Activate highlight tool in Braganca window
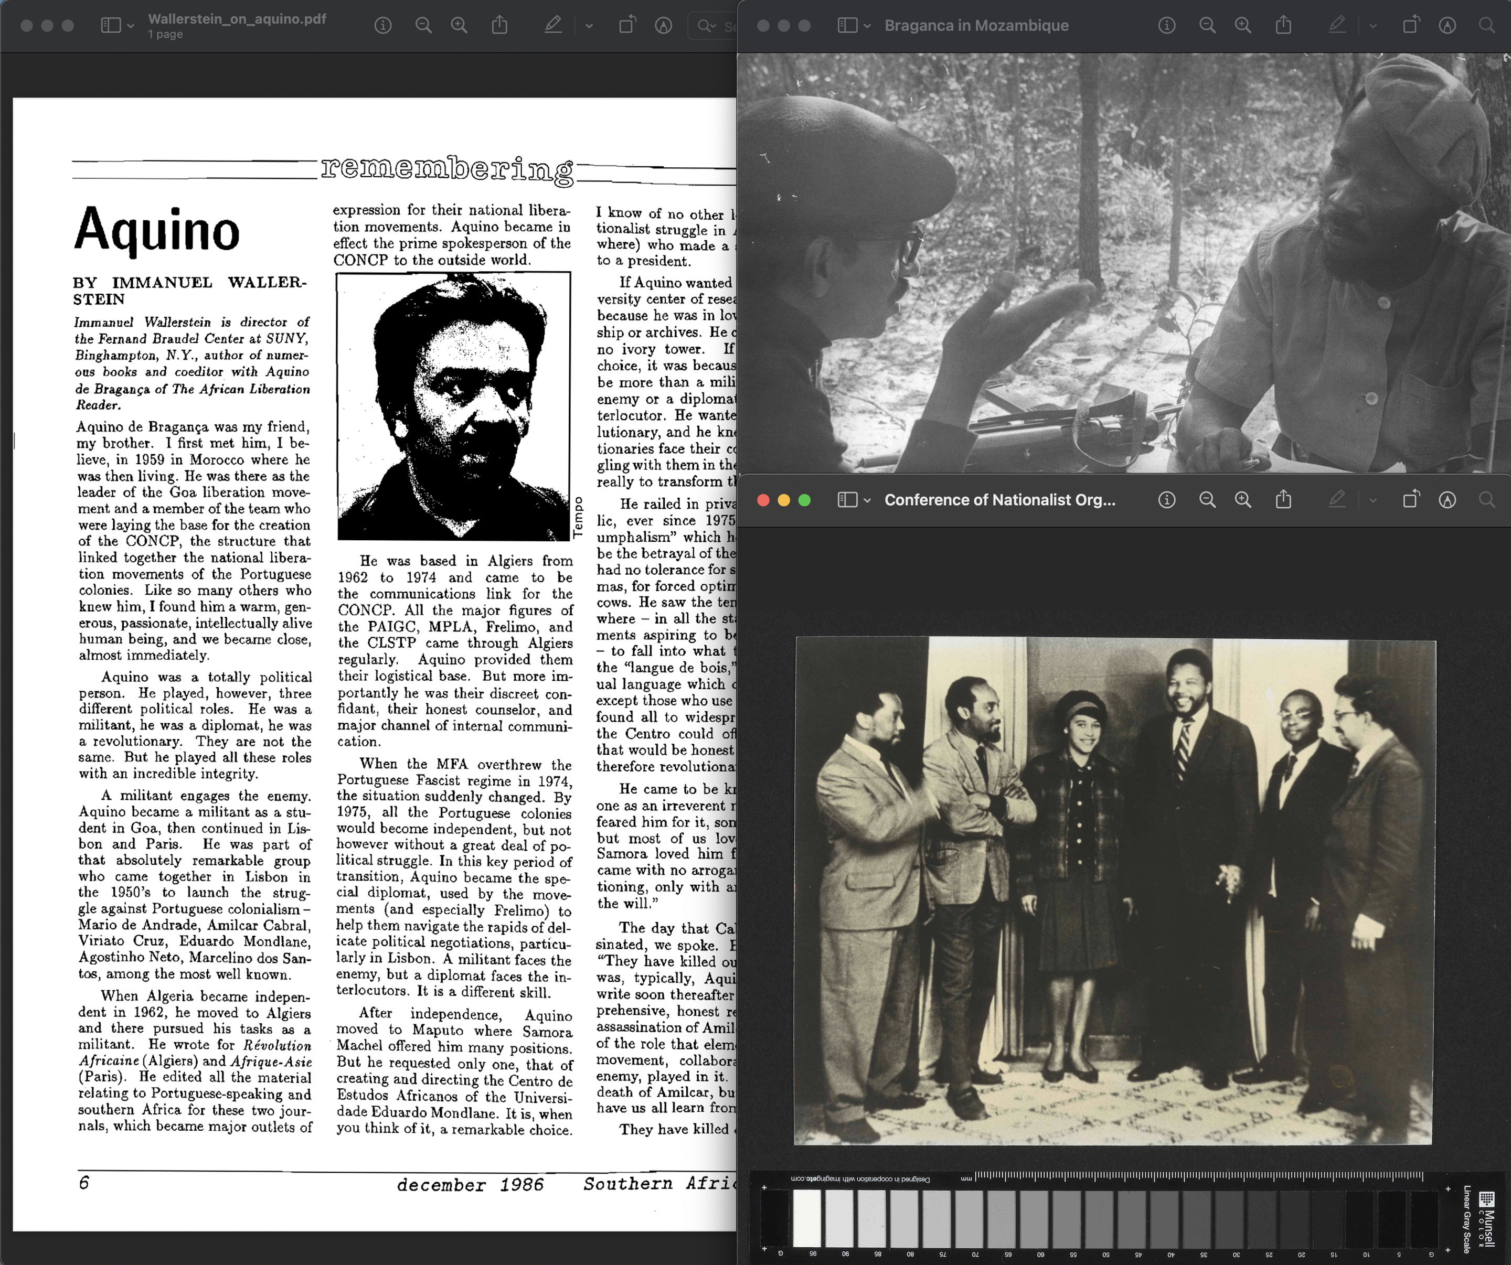 (1336, 26)
